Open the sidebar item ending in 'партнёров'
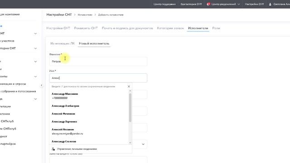The width and height of the screenshot is (290, 163). (x=8, y=144)
